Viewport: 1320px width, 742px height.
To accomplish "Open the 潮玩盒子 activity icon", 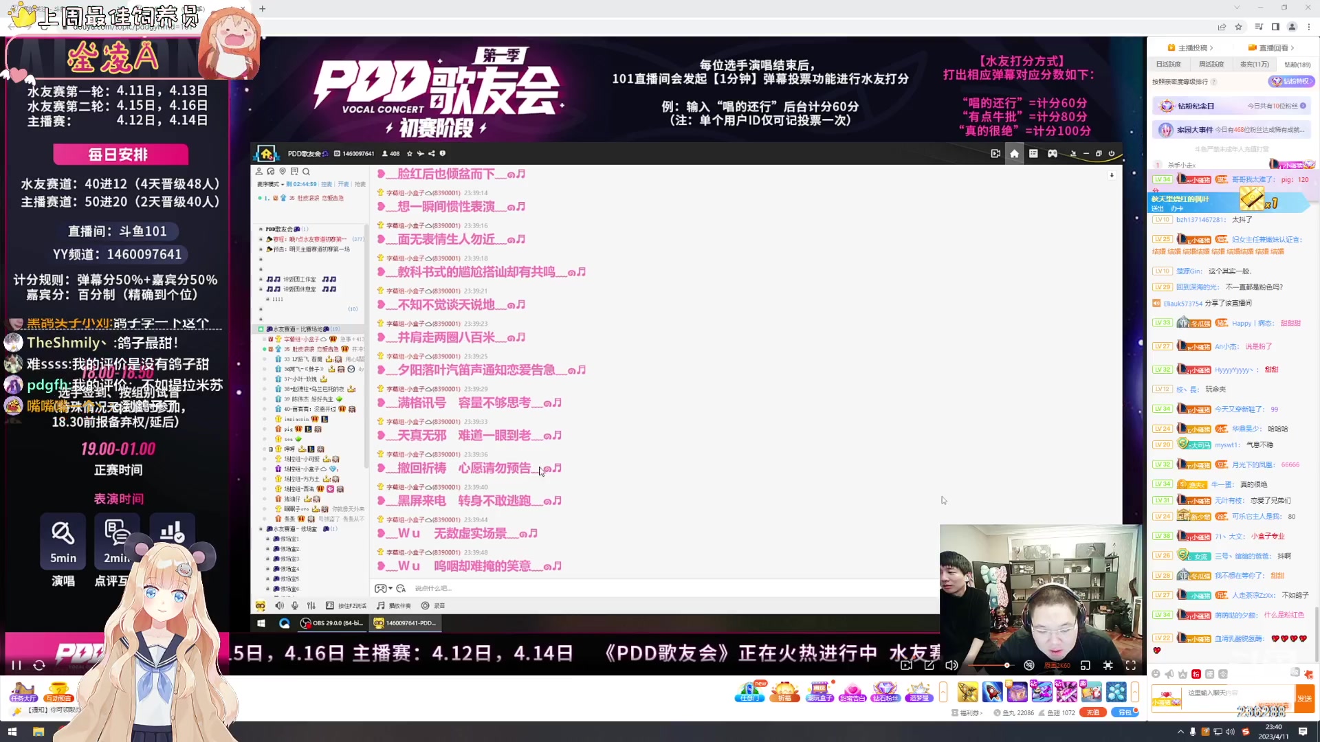I will coord(819,692).
